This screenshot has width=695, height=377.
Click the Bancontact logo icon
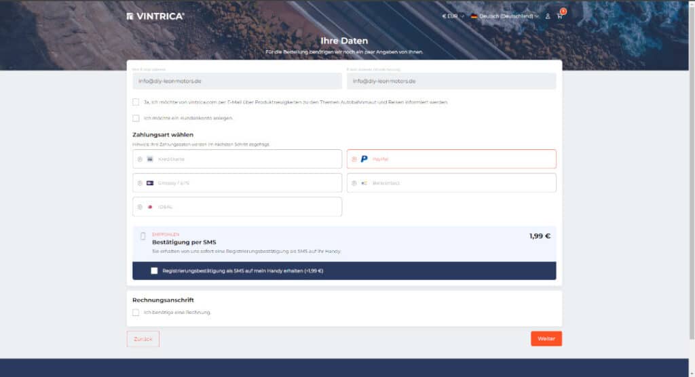(364, 183)
